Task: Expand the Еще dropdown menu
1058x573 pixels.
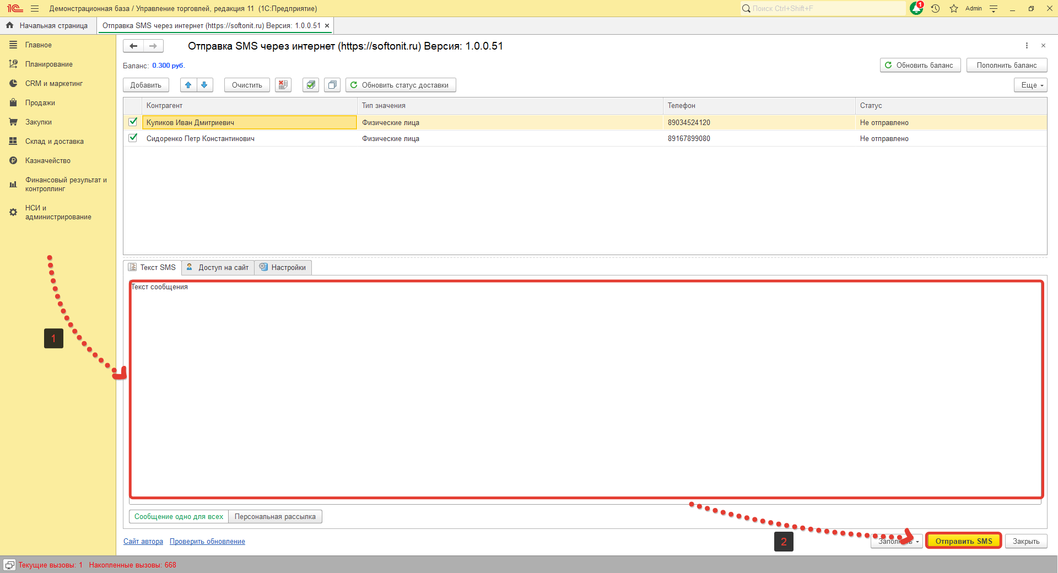Action: point(1030,85)
